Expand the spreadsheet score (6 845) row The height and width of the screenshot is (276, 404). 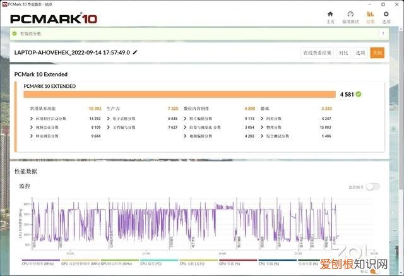click(142, 119)
